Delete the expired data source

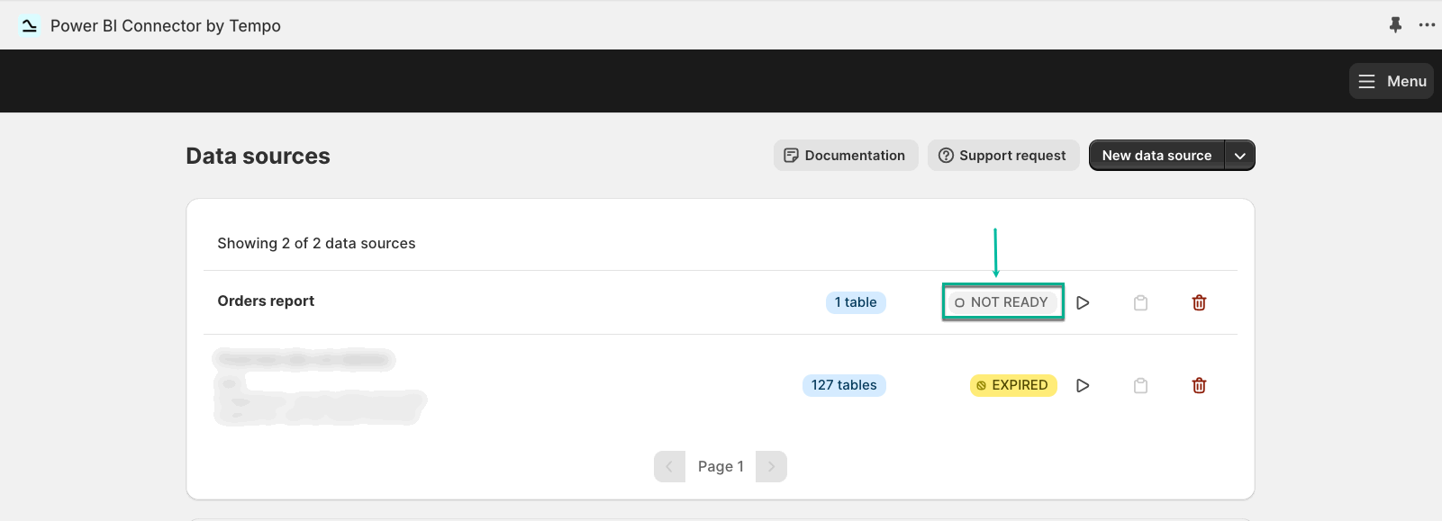click(x=1199, y=385)
